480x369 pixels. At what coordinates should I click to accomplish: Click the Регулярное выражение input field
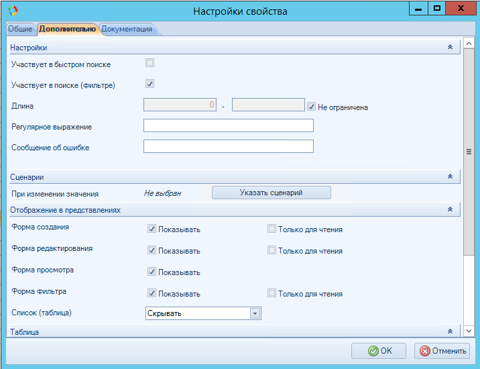click(x=229, y=126)
